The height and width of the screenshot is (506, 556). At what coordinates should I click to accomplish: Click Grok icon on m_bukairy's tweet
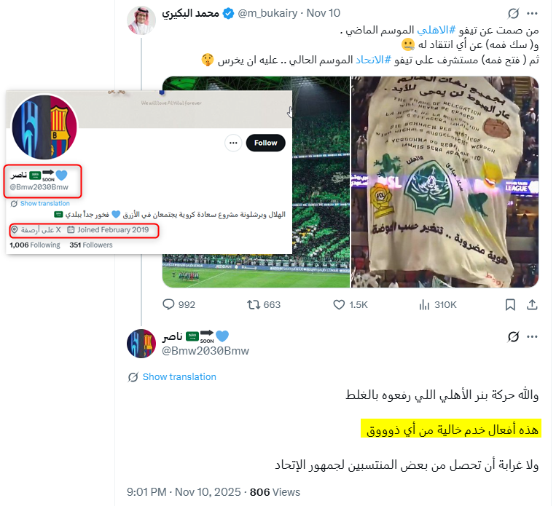[x=513, y=13]
